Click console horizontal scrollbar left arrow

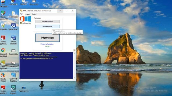coord(20,80)
